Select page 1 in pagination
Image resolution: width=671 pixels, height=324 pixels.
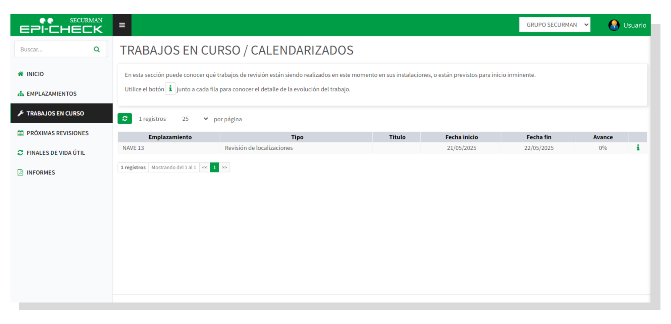click(214, 168)
